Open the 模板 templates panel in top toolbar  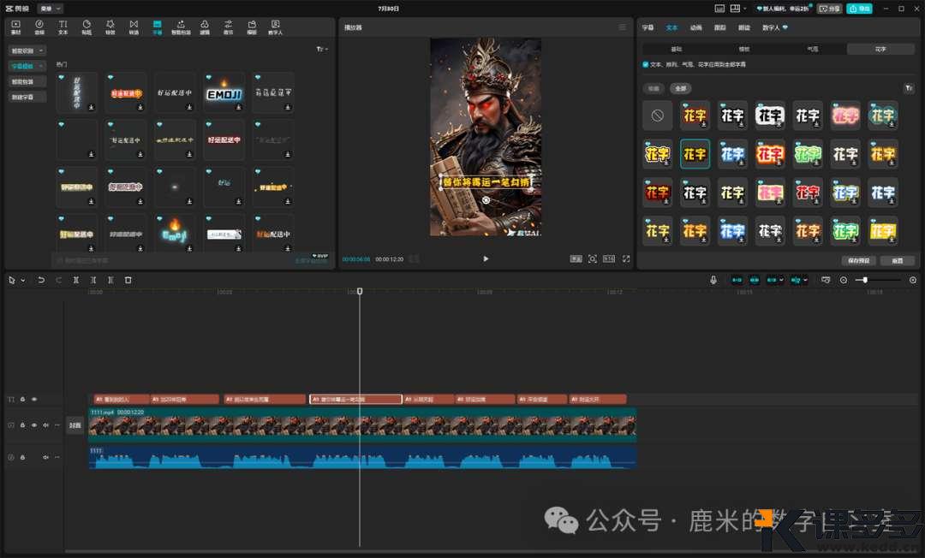(x=252, y=27)
